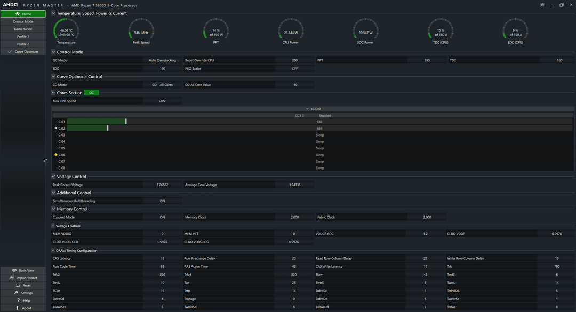Click the C 01 core speed slider
This screenshot has height=312, width=576.
(x=126, y=121)
